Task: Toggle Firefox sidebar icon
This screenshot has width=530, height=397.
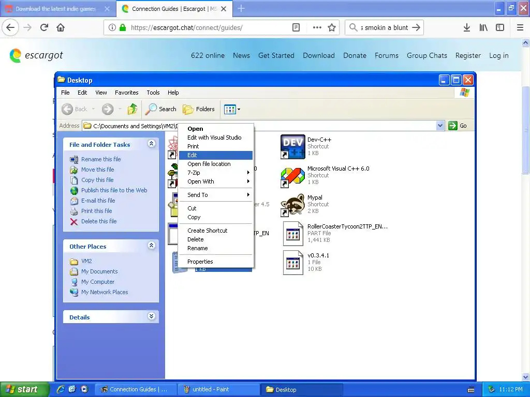Action: 500,27
